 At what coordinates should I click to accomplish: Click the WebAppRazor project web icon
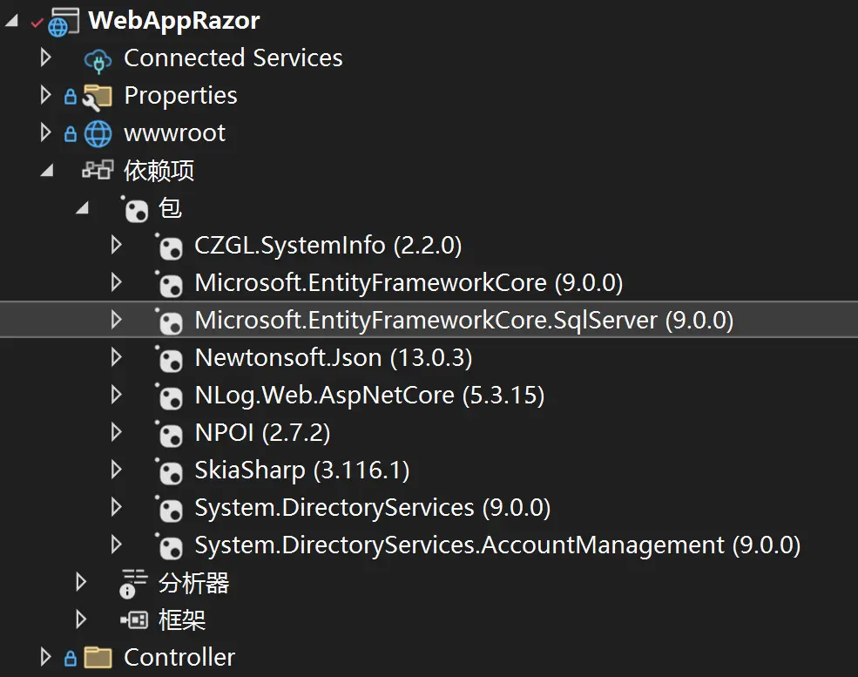[63, 23]
